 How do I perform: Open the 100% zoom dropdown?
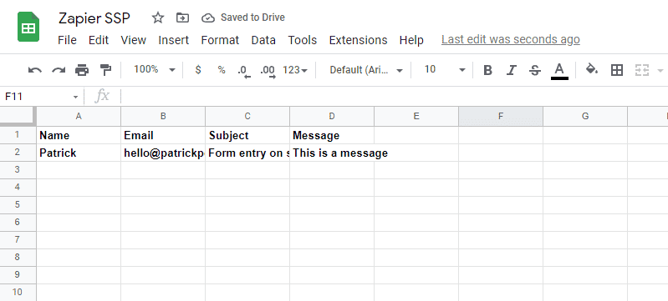tap(154, 70)
